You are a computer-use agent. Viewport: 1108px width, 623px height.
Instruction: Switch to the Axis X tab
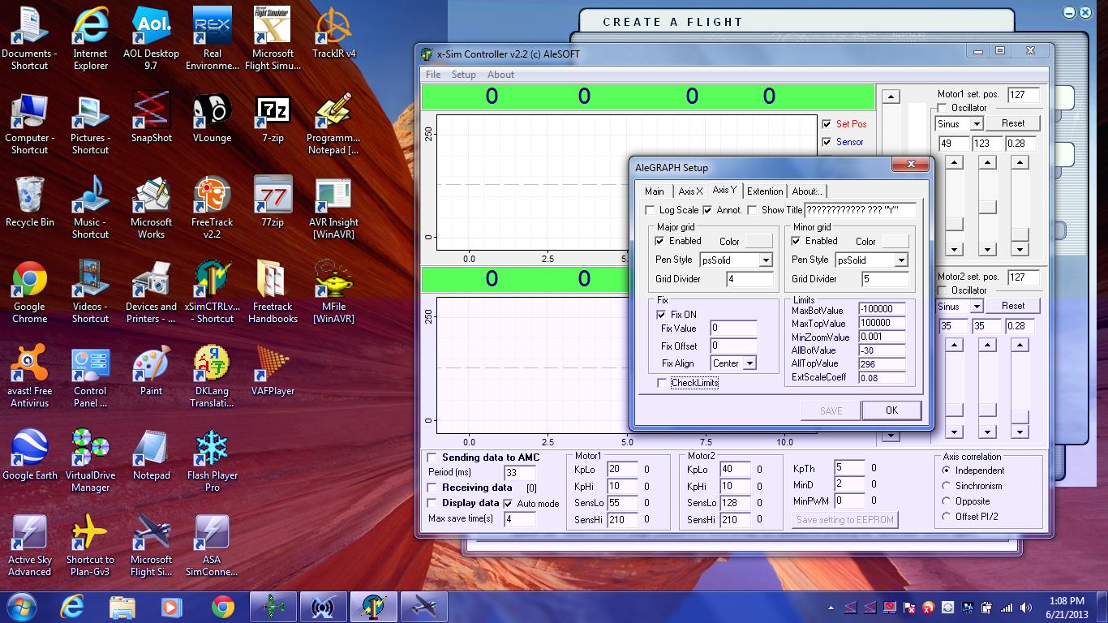[690, 191]
